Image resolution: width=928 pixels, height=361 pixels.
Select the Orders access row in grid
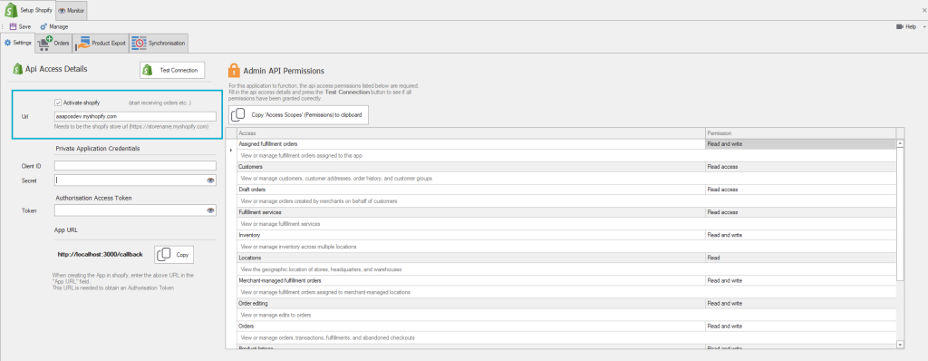tap(565, 326)
